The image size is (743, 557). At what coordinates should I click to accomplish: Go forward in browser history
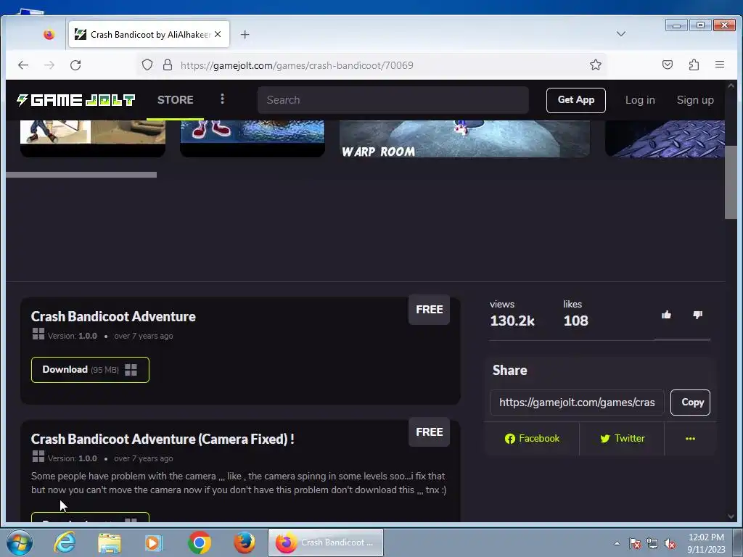point(49,65)
